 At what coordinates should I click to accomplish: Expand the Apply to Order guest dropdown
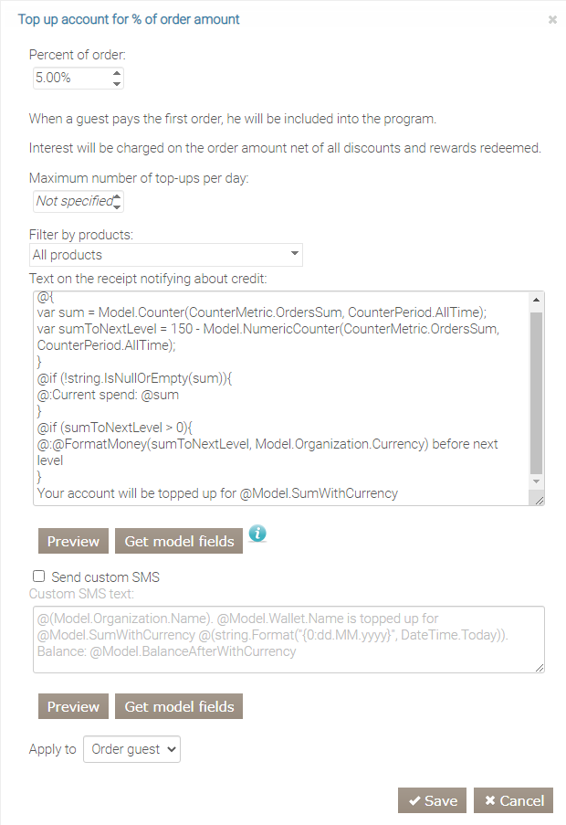132,749
